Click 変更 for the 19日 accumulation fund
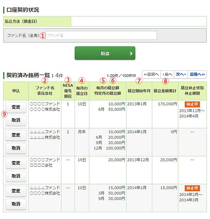Screen dimensions: 210x219 click(x=16, y=163)
